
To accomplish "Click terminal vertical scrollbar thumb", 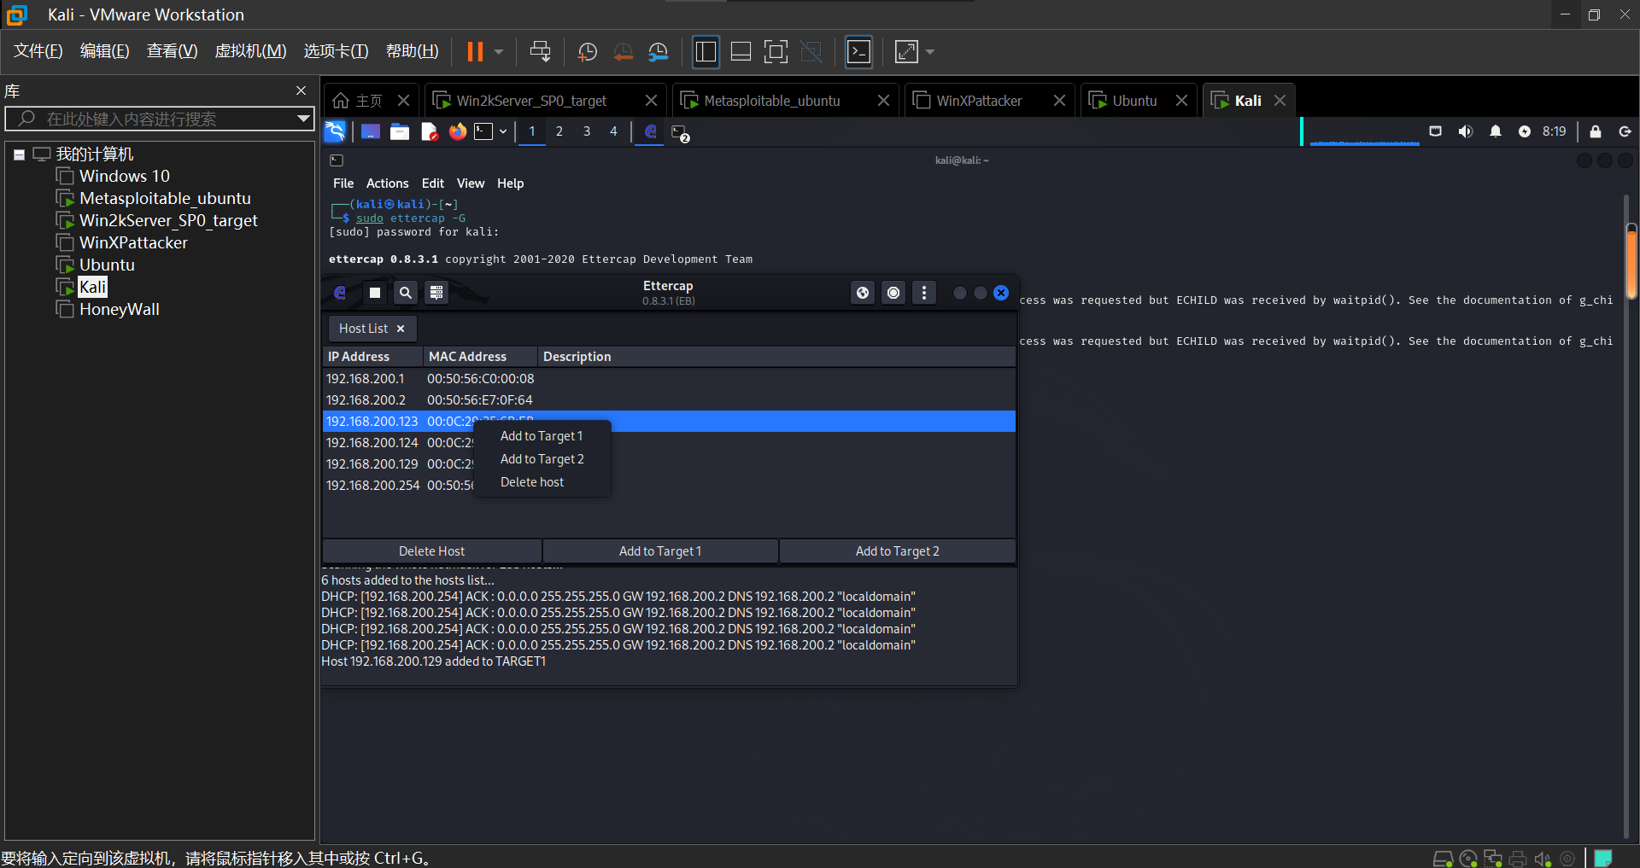I will pos(1631,260).
